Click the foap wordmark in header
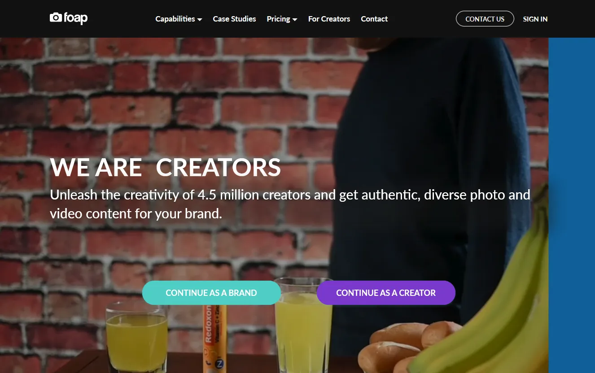This screenshot has height=373, width=595. 75,18
